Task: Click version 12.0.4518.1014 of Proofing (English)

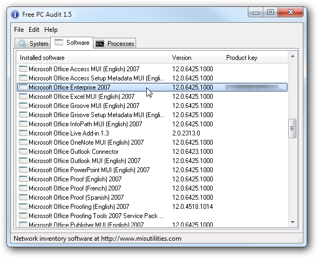Action: (x=193, y=207)
